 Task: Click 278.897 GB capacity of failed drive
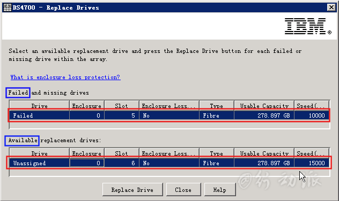264,115
